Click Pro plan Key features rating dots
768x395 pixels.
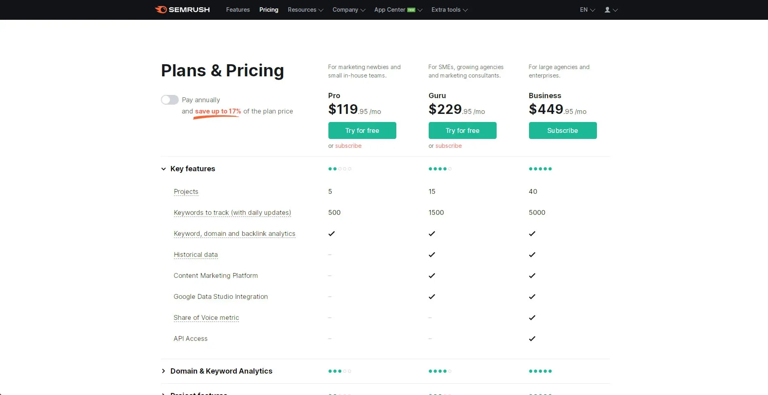(x=340, y=169)
